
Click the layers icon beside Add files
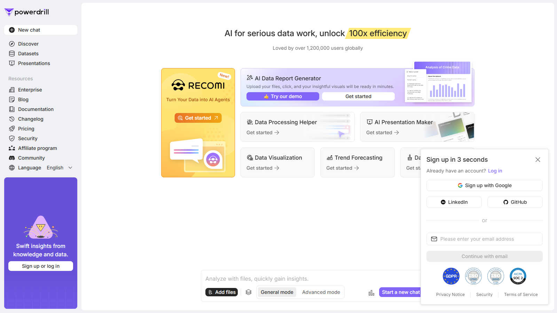249,292
